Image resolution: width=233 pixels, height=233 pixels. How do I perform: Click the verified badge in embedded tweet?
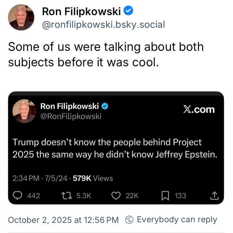tap(105, 106)
